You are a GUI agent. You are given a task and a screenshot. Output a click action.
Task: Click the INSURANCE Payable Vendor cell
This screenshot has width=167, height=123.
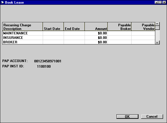point(143,38)
